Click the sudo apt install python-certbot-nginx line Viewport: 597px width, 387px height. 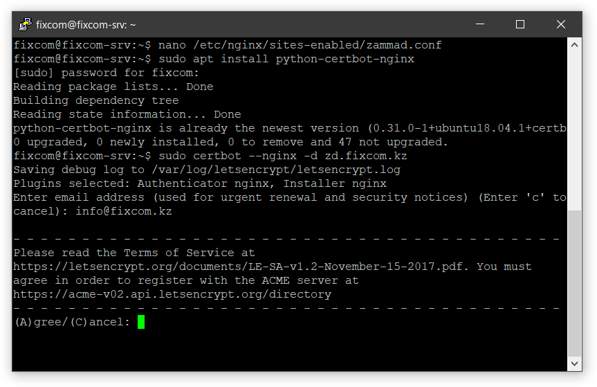[x=214, y=59]
